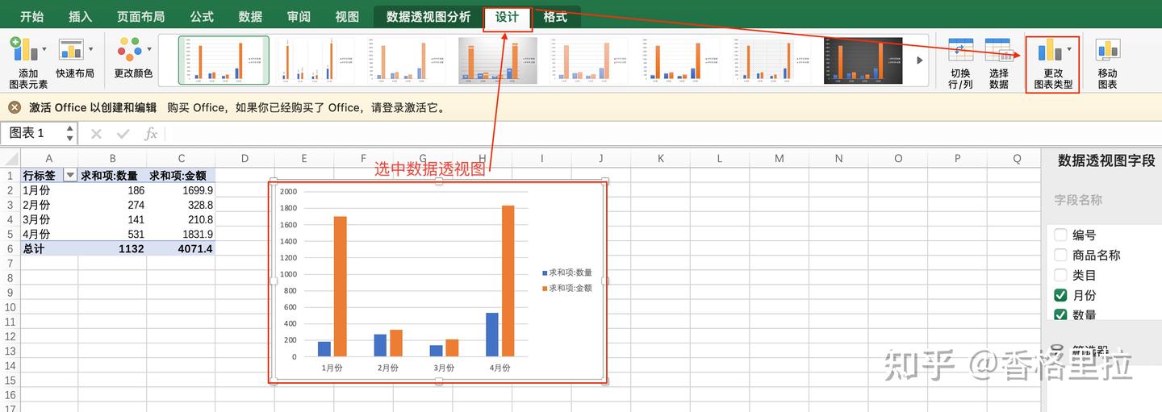Click the Move Chart icon
The image size is (1162, 412).
pos(1107,50)
